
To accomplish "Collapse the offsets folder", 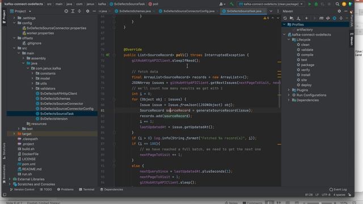I will coord(14,38).
